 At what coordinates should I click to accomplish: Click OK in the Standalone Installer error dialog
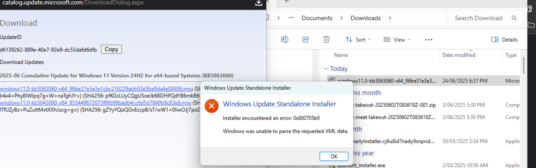[x=334, y=156]
